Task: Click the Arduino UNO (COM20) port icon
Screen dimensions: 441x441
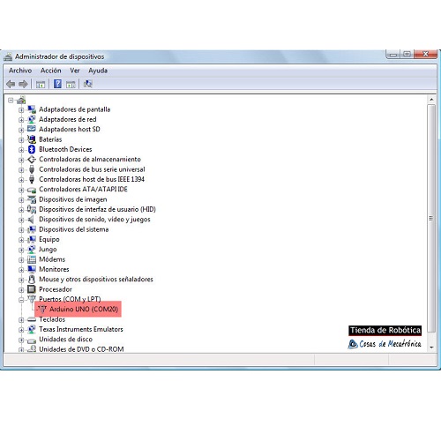Action: pos(43,309)
